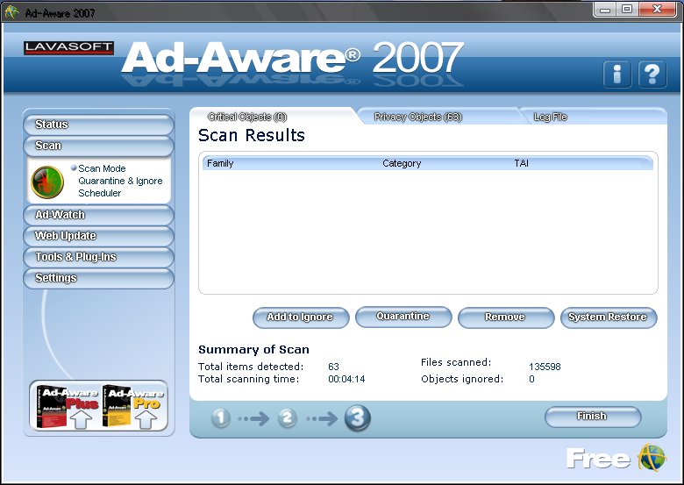Viewport: 684px width, 485px height.
Task: Click the scanning time value 00:04:14
Action: click(346, 379)
